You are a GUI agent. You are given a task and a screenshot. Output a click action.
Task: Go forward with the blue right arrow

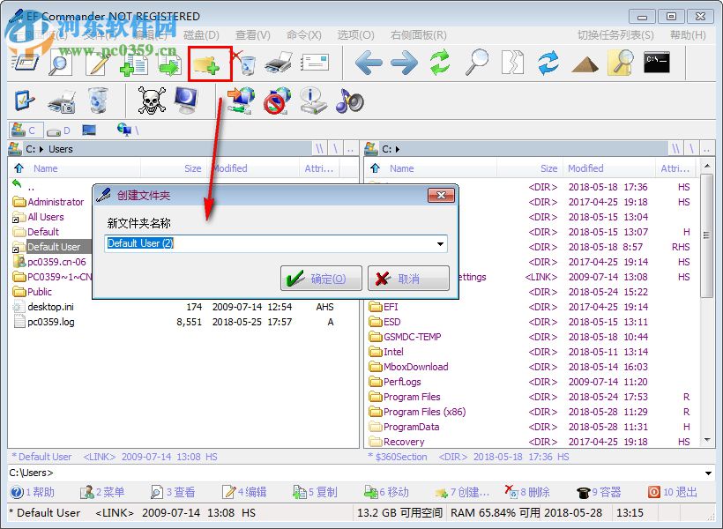point(404,63)
